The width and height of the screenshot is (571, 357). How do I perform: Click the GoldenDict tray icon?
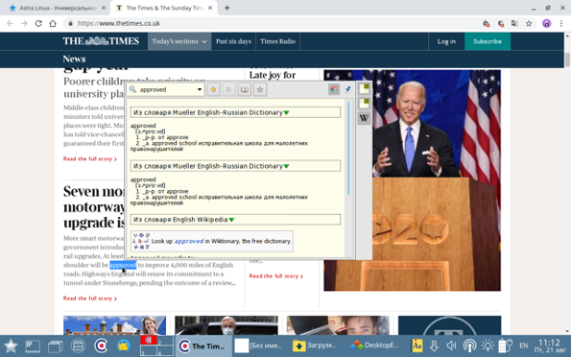(x=416, y=345)
